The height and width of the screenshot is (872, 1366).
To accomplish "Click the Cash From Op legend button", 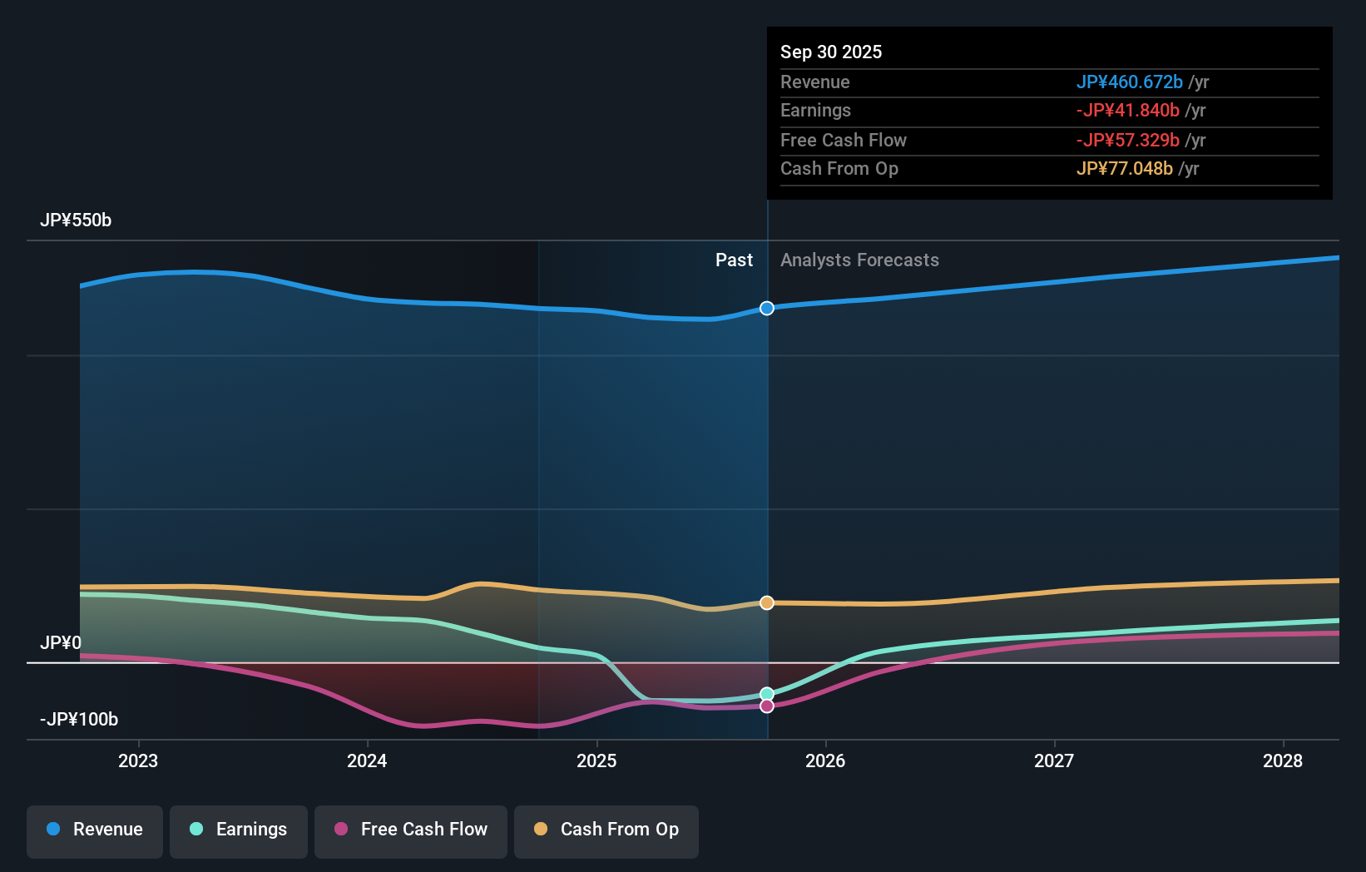I will pyautogui.click(x=606, y=830).
